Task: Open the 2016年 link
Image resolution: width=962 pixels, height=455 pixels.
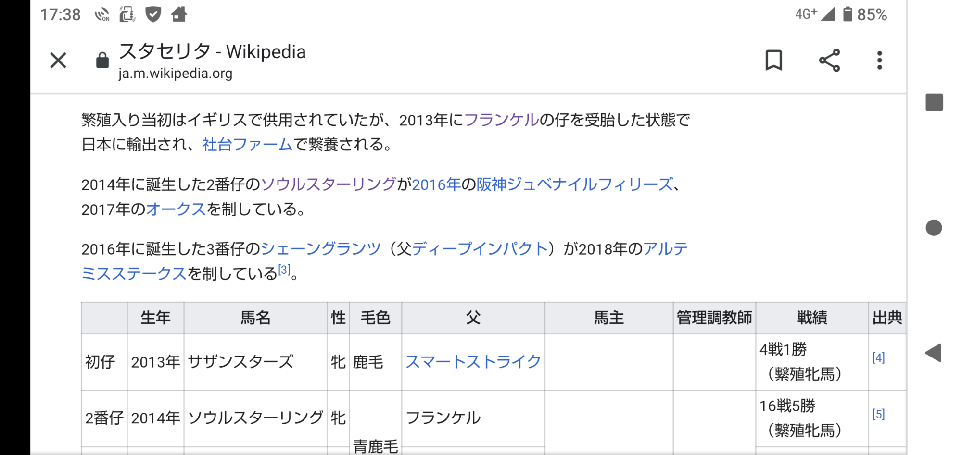Action: pos(436,184)
